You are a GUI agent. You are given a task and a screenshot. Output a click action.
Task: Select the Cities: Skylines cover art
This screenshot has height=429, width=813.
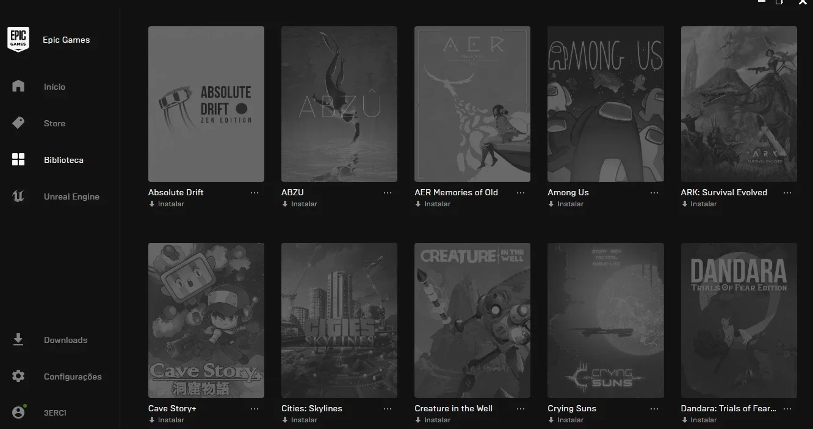[339, 320]
